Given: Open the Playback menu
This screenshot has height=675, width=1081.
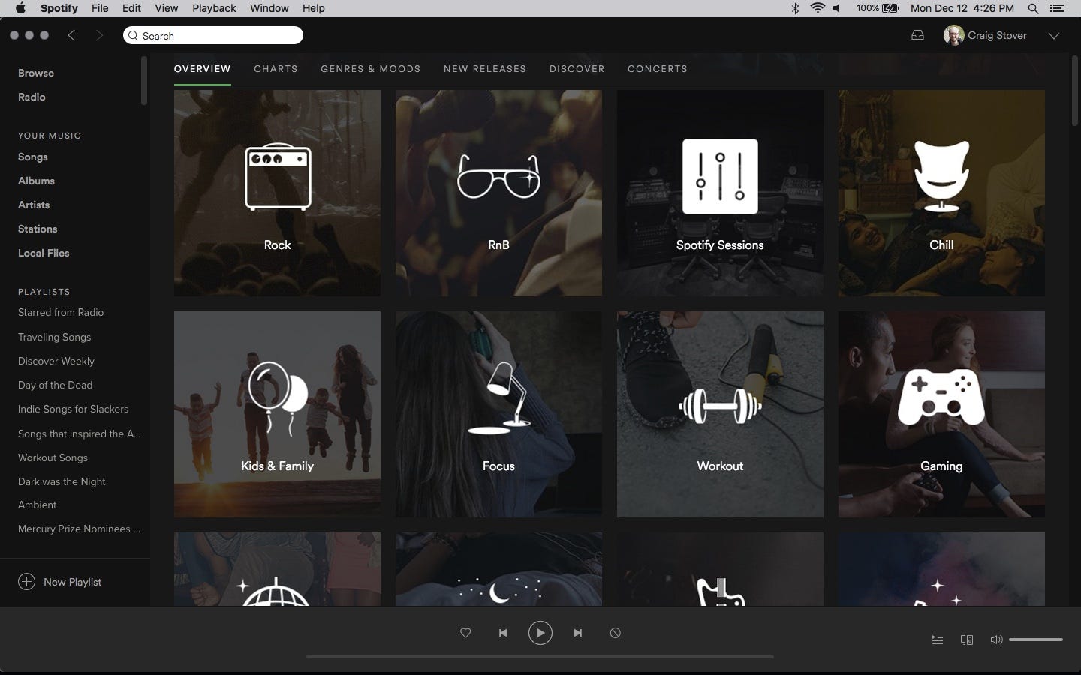Looking at the screenshot, I should 214,8.
